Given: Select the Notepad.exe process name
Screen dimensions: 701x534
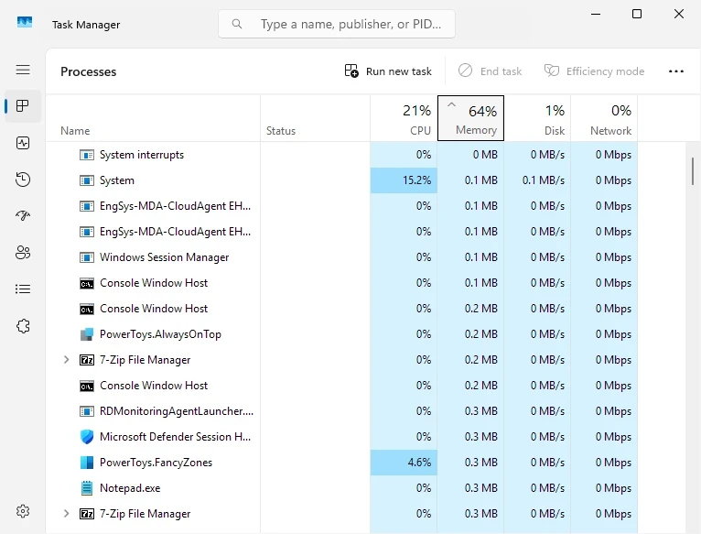Looking at the screenshot, I should coord(130,488).
